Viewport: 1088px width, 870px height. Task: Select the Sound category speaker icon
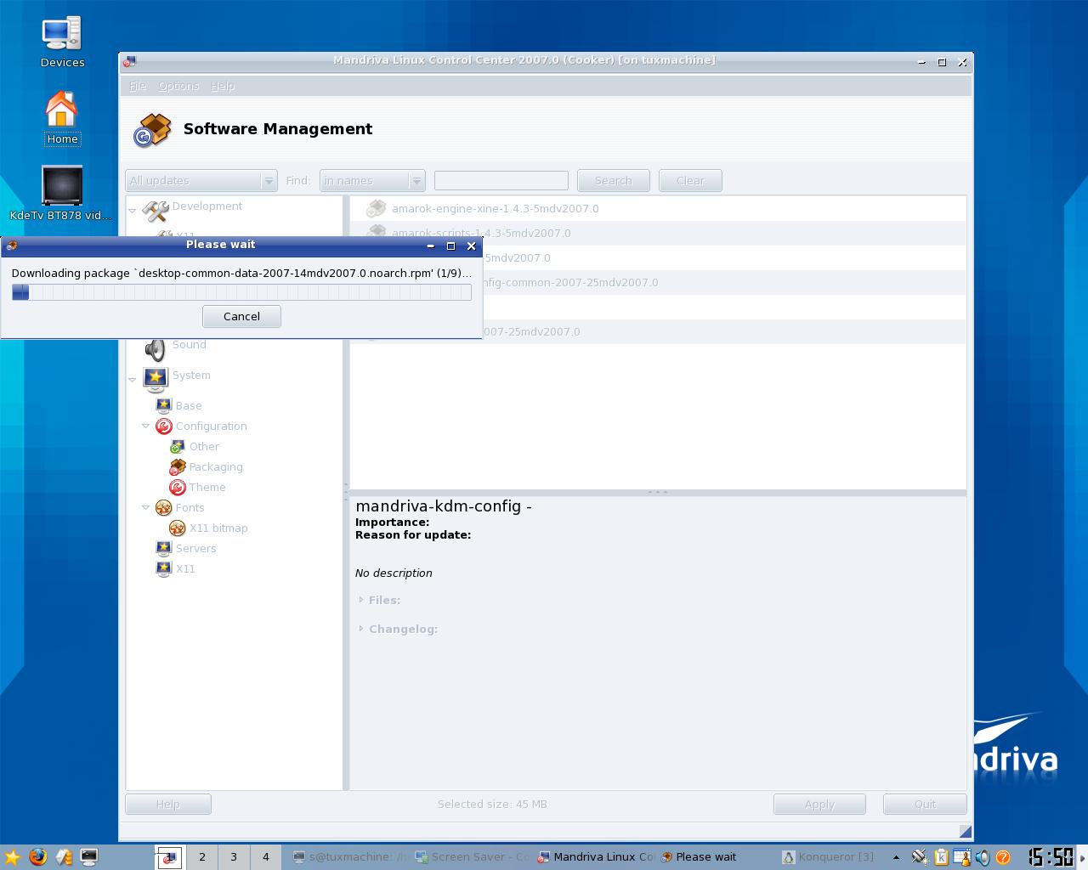(x=155, y=348)
